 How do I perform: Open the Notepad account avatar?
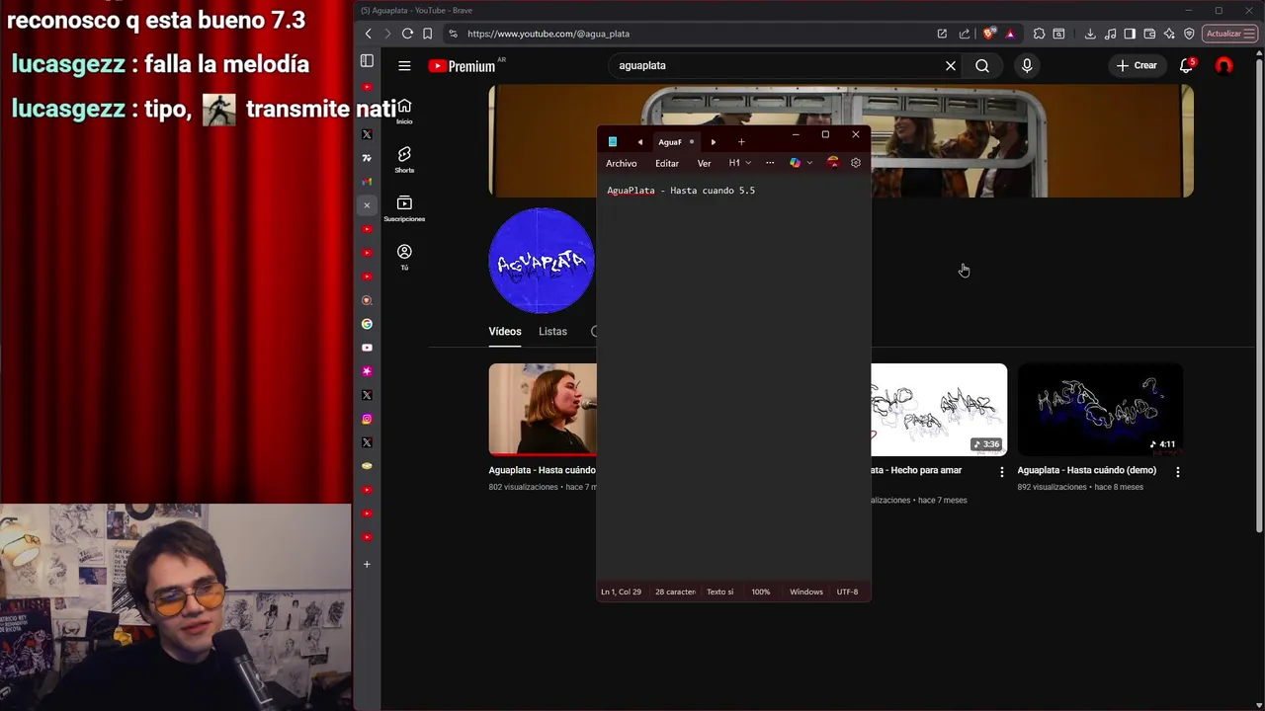click(x=833, y=163)
